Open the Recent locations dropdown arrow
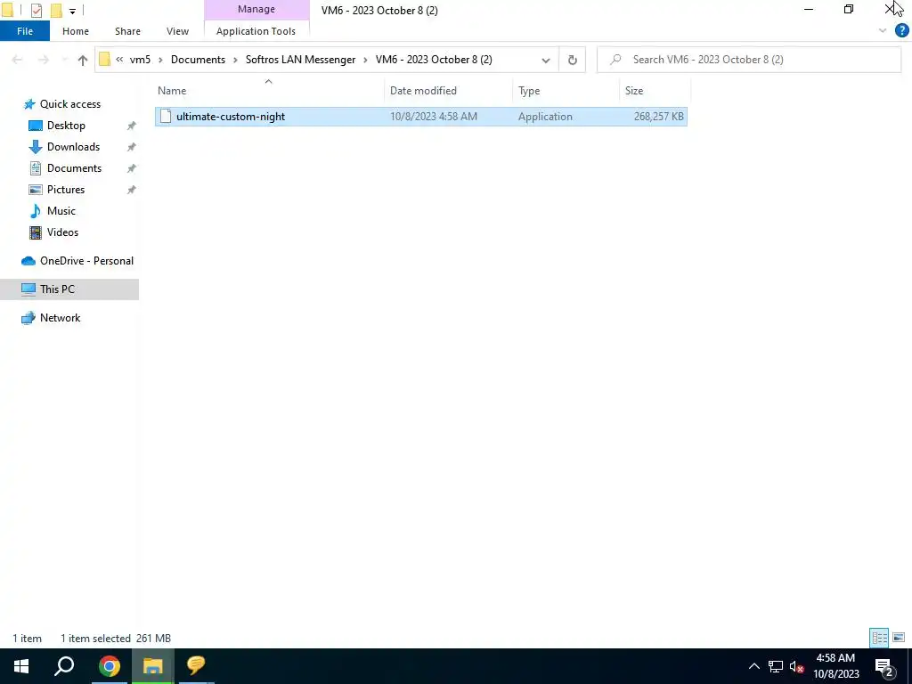 click(x=64, y=60)
